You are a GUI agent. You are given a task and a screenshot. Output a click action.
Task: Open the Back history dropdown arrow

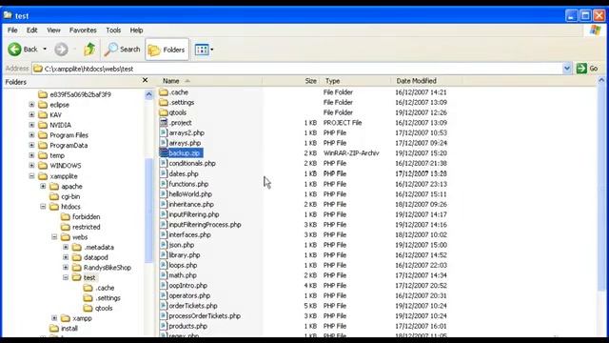coord(45,50)
